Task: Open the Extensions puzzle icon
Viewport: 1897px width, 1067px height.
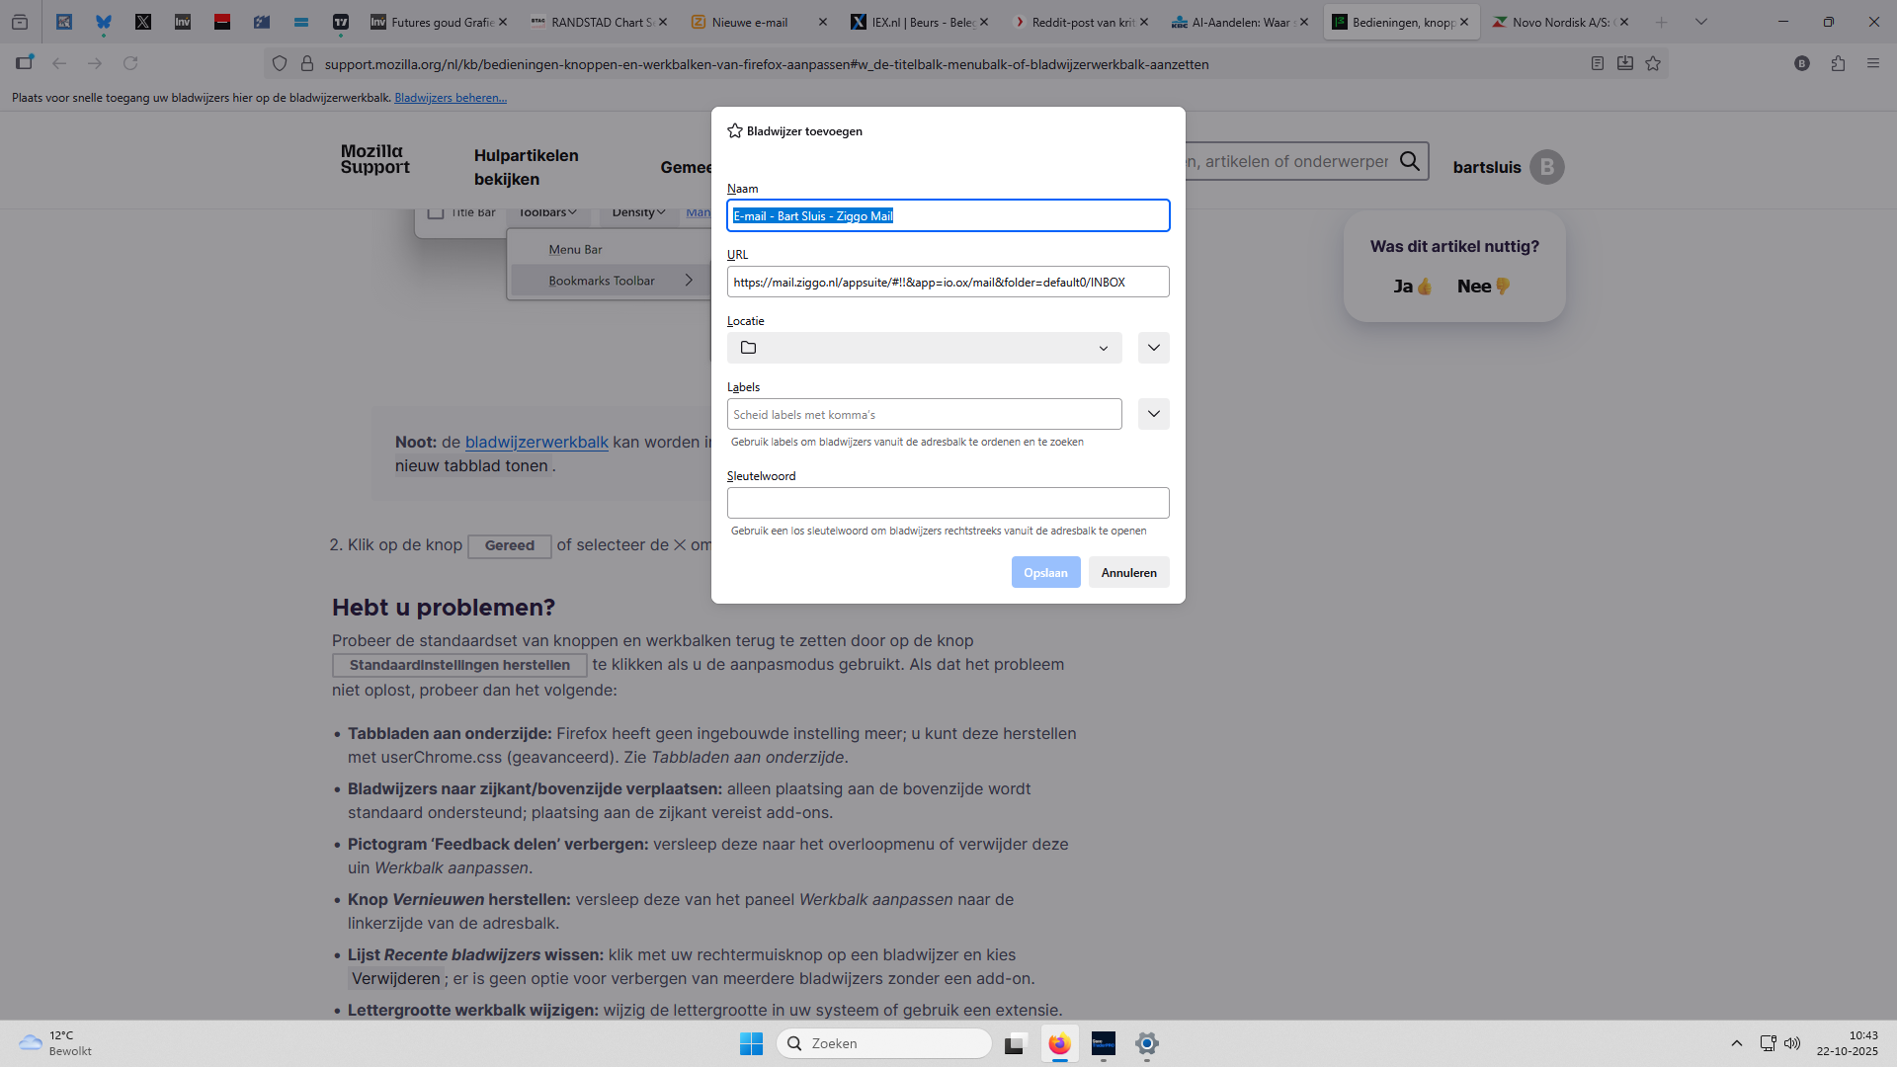Action: pyautogui.click(x=1838, y=63)
